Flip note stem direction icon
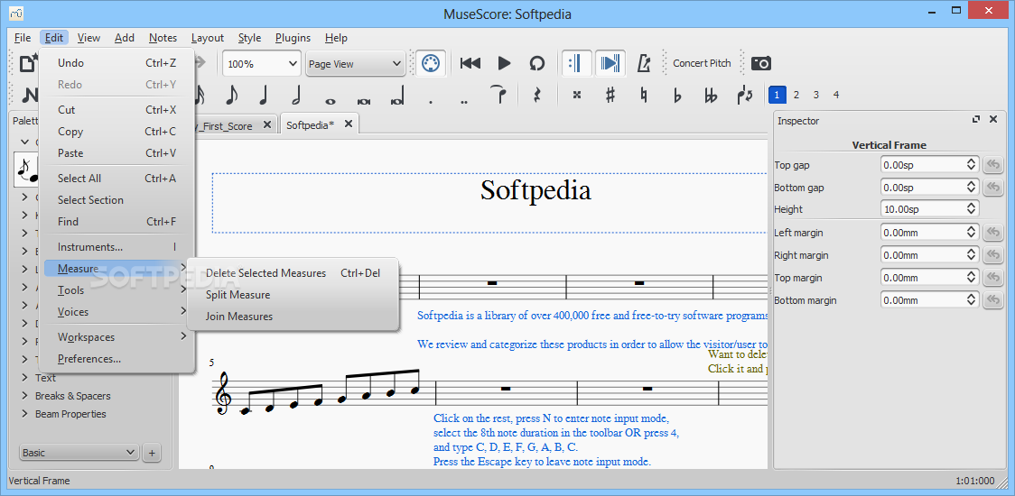Screen dimensions: 1015x496 click(744, 95)
